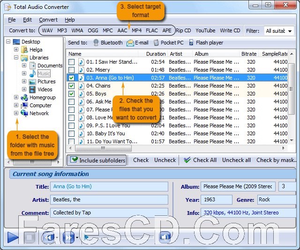Select WAV as target format
Screen dimensions: 300x250
coord(47,30)
